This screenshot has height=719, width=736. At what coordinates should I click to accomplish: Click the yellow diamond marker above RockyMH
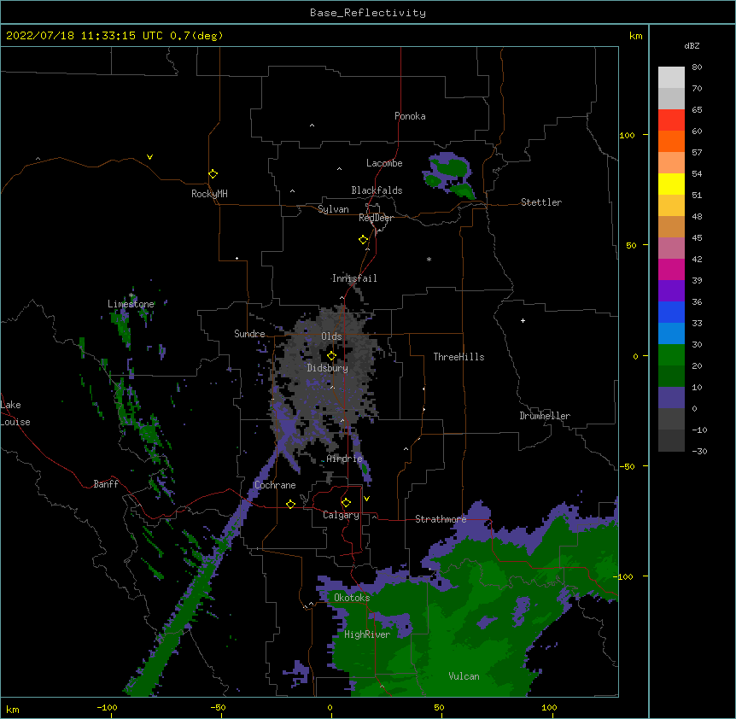(x=213, y=174)
